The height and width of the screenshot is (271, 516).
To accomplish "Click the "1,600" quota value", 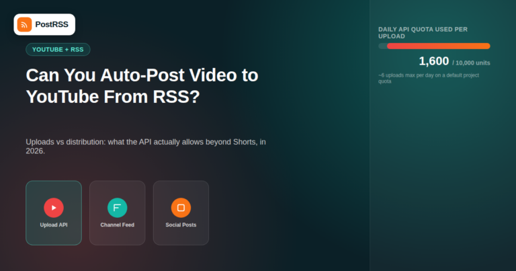I will point(434,61).
